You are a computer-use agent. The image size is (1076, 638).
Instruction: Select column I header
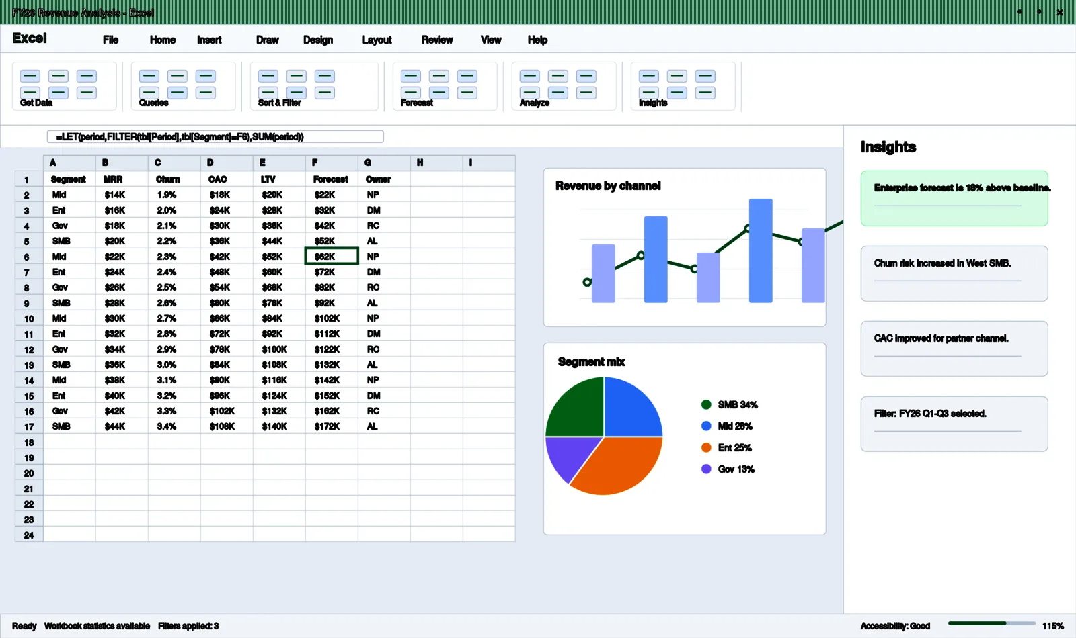coord(489,163)
